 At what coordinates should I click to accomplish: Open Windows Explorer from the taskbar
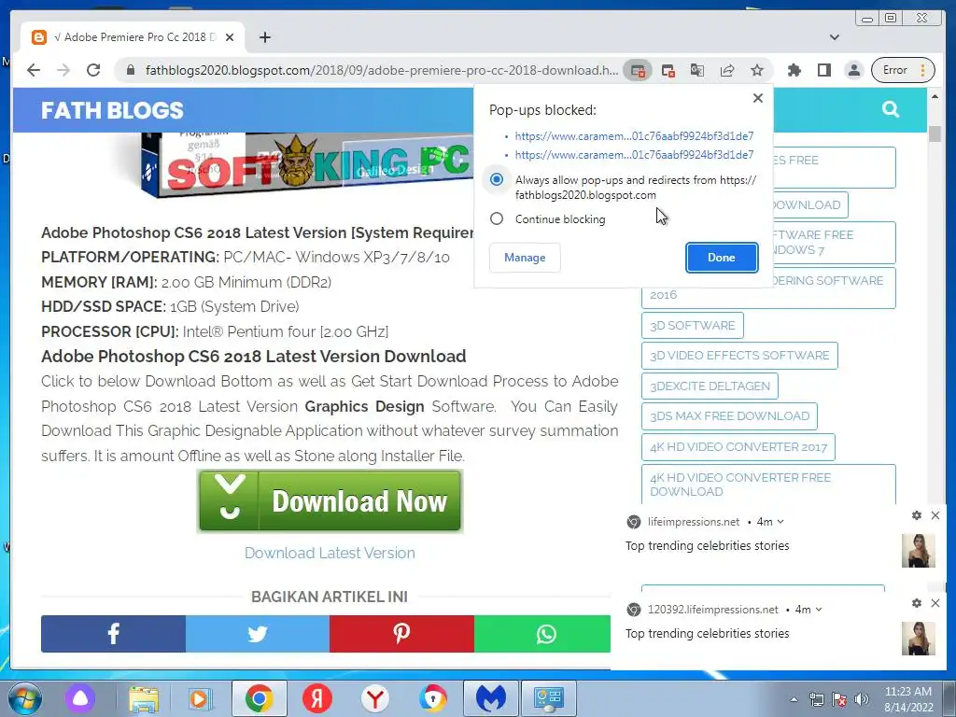(144, 698)
